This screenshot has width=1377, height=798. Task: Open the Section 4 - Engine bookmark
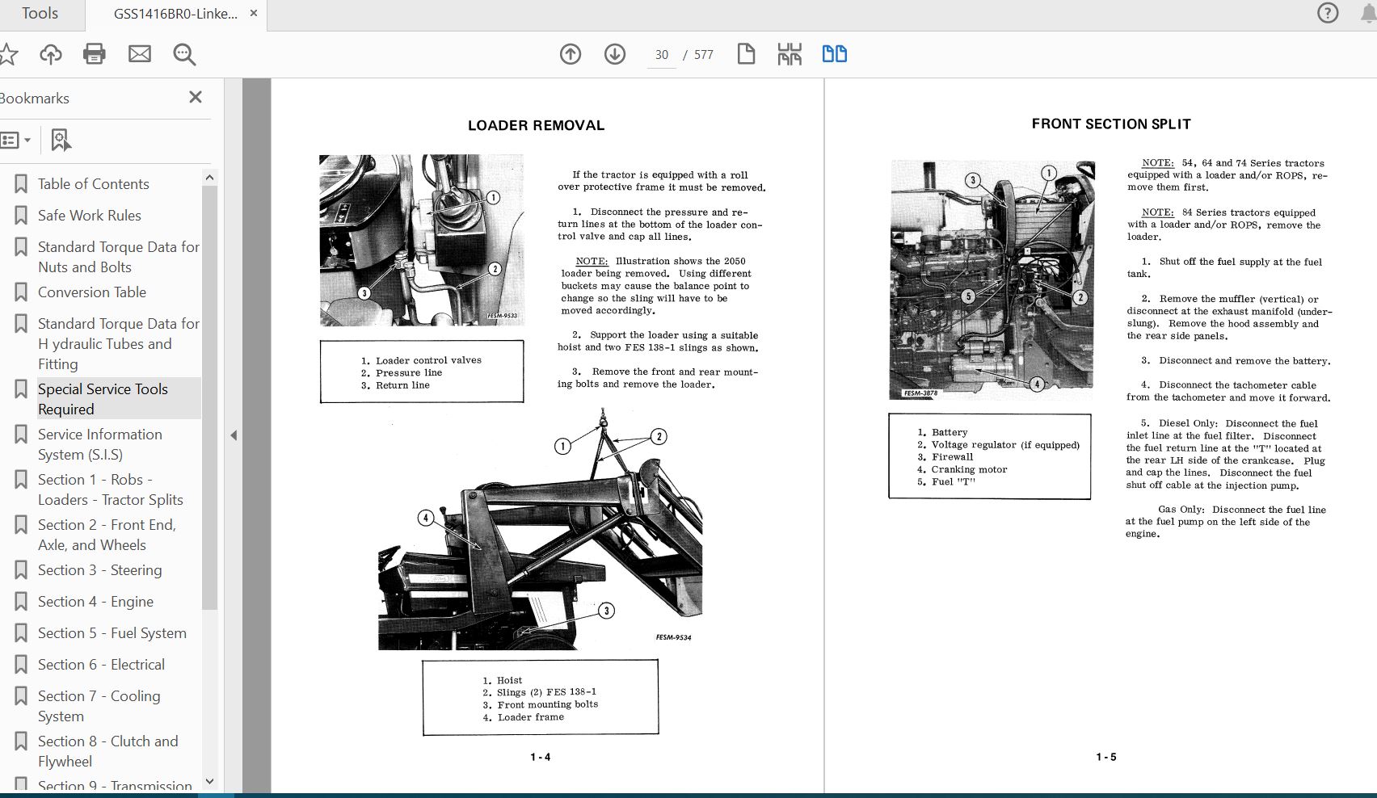[95, 602]
